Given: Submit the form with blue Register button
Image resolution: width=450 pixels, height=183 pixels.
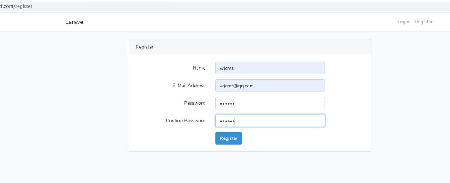Looking at the screenshot, I should [x=228, y=138].
